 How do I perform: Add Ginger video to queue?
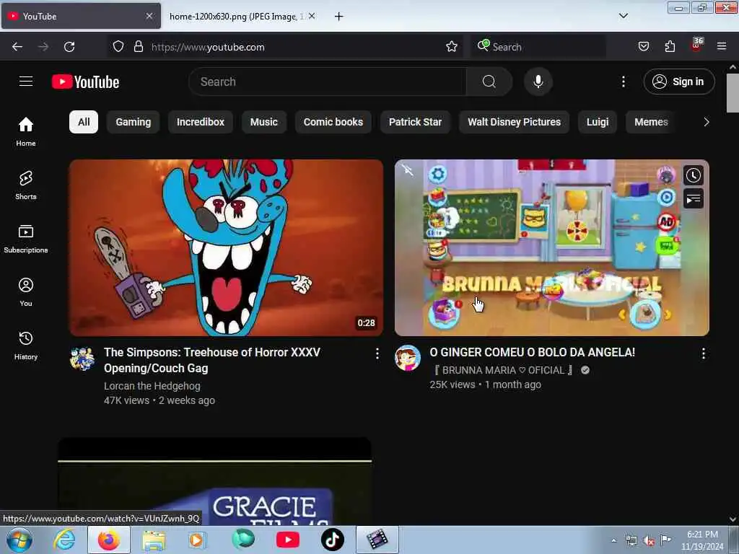pos(693,199)
